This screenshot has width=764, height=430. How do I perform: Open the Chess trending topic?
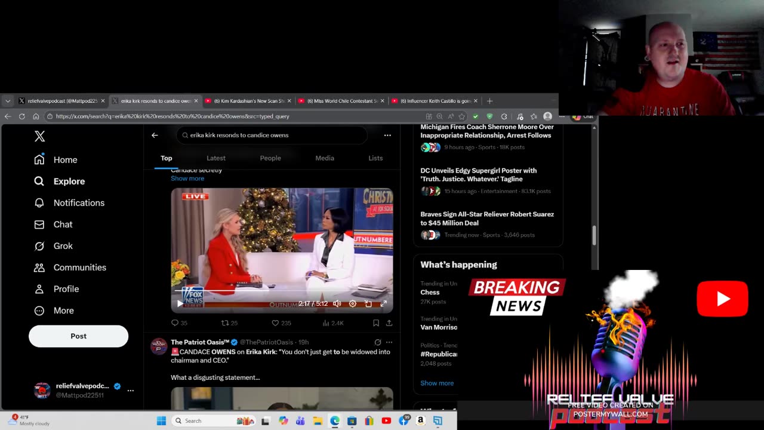pyautogui.click(x=430, y=292)
